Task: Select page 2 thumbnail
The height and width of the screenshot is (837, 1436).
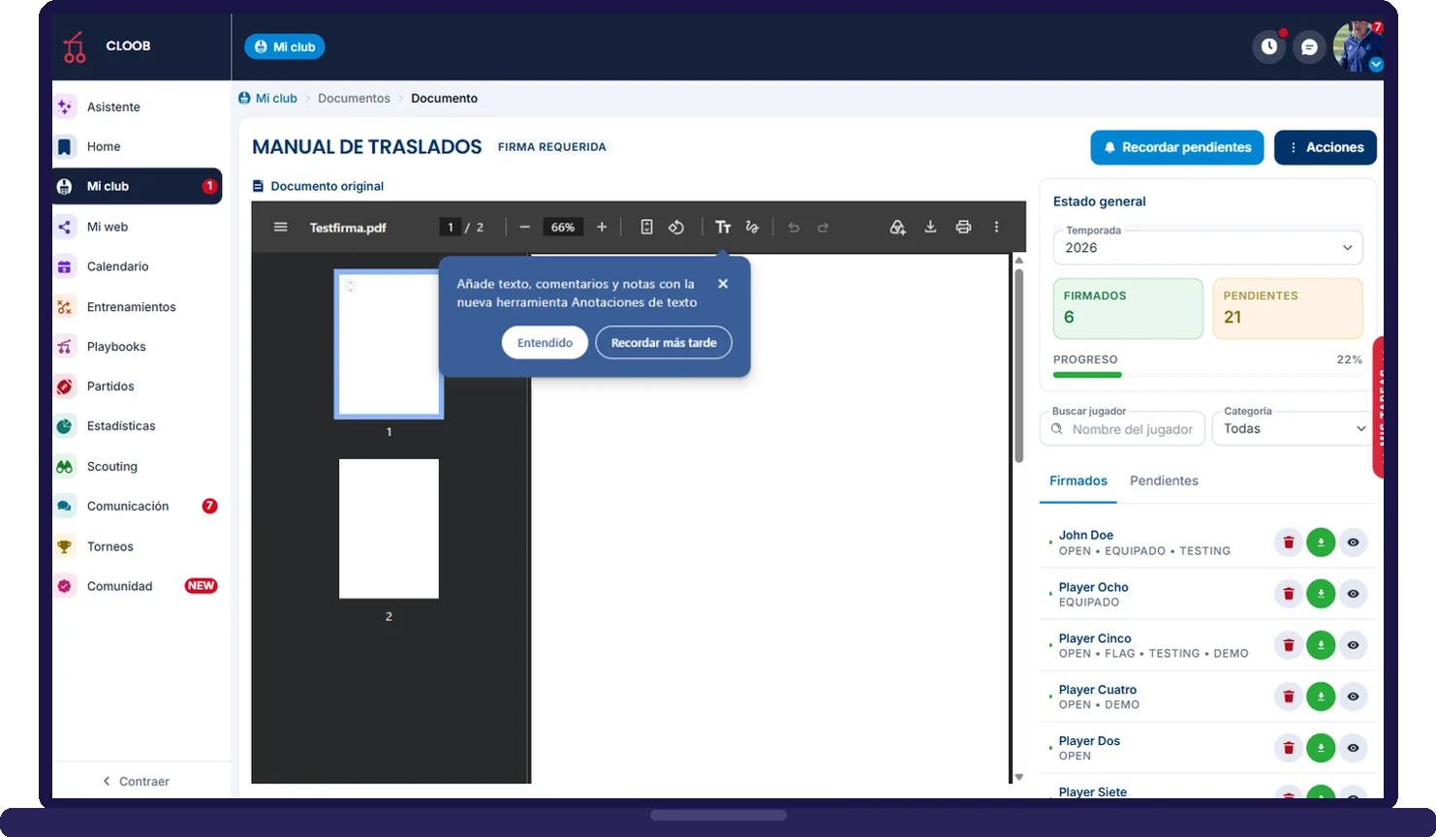Action: click(x=389, y=529)
